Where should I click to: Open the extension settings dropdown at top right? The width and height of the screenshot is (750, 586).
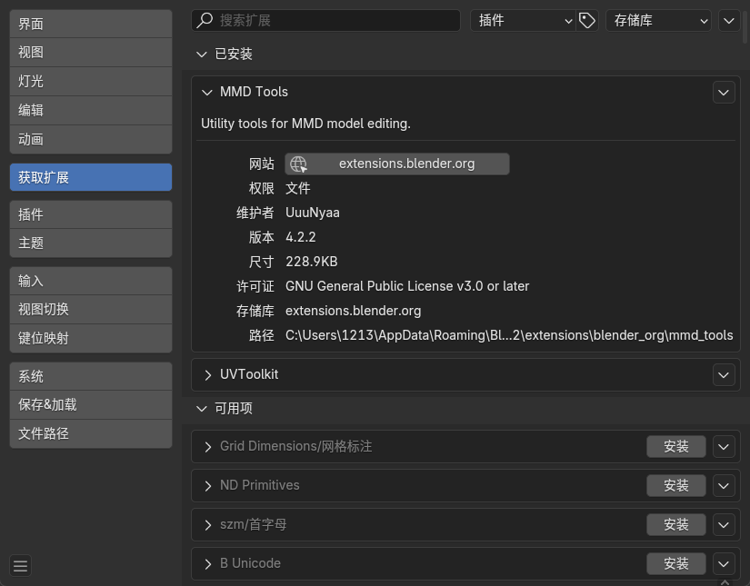[x=728, y=20]
